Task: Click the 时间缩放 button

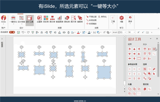Action: coord(91,24)
